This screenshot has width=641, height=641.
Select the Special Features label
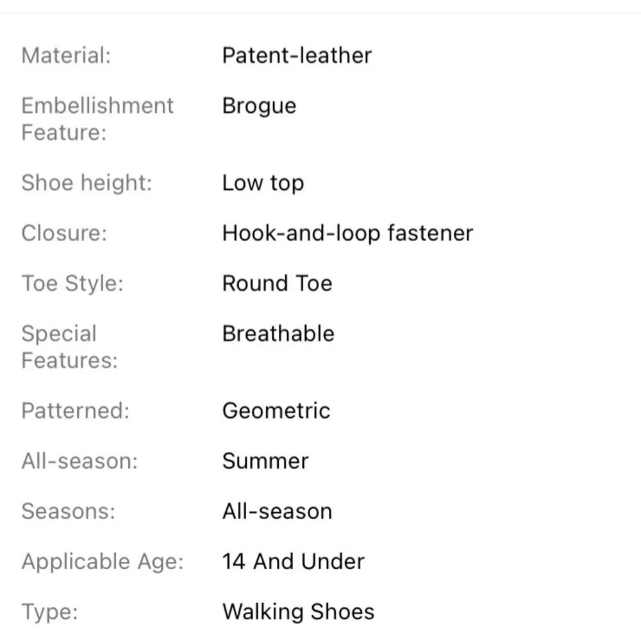(69, 347)
